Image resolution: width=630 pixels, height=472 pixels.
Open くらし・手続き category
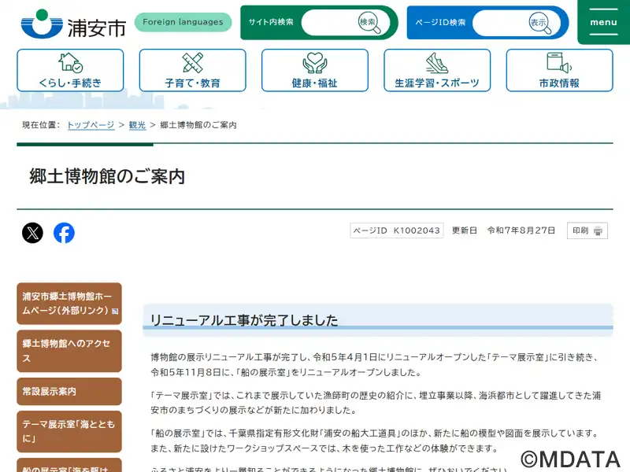pos(70,70)
